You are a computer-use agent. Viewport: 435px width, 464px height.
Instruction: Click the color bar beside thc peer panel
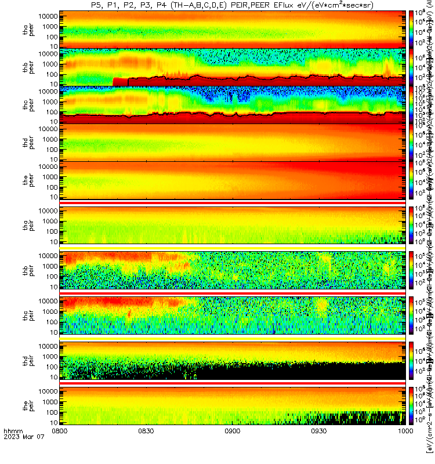pyautogui.click(x=411, y=105)
